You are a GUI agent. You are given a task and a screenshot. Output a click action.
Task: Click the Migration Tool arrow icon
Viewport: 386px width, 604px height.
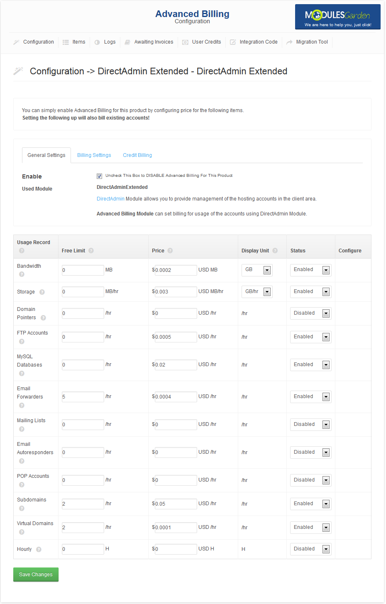[x=289, y=42]
